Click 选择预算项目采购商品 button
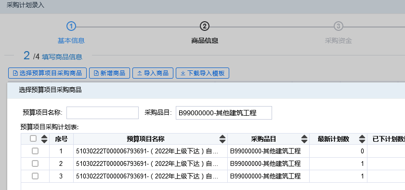The image size is (405, 190). (x=48, y=73)
